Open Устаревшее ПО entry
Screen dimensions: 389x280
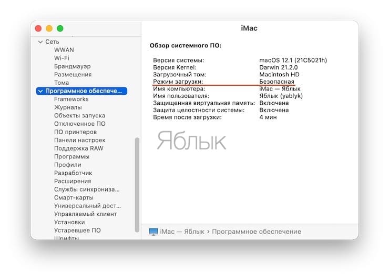coord(77,231)
